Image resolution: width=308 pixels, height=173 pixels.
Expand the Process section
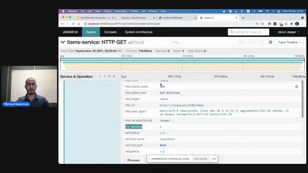pos(133,160)
